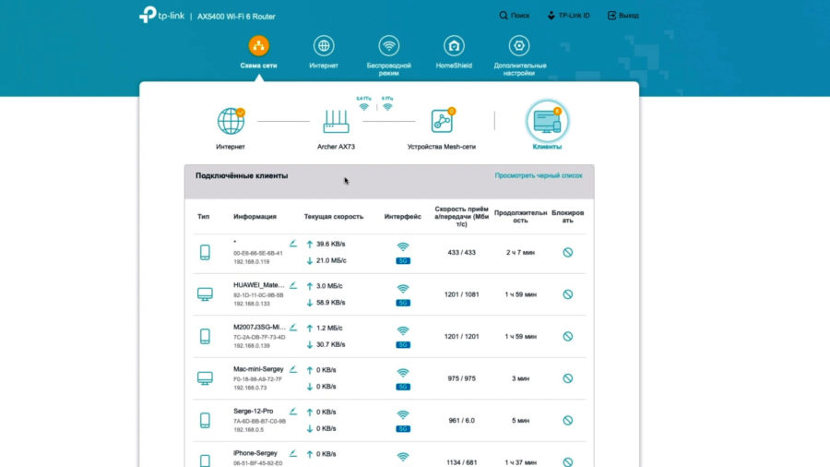Block the client with IP 192.168.0.119

[567, 253]
